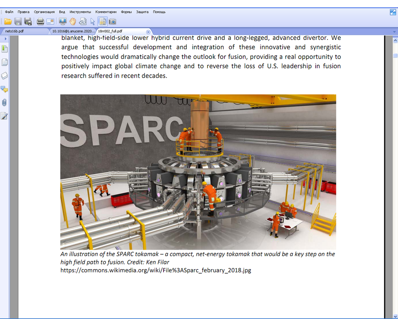Open the Вид menu
This screenshot has width=398, height=319.
pos(62,12)
